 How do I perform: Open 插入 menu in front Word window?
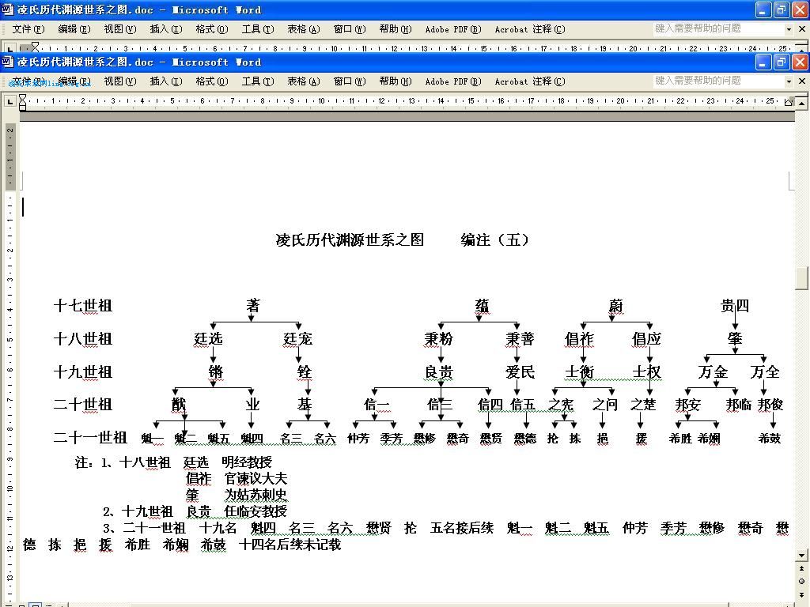coord(166,81)
